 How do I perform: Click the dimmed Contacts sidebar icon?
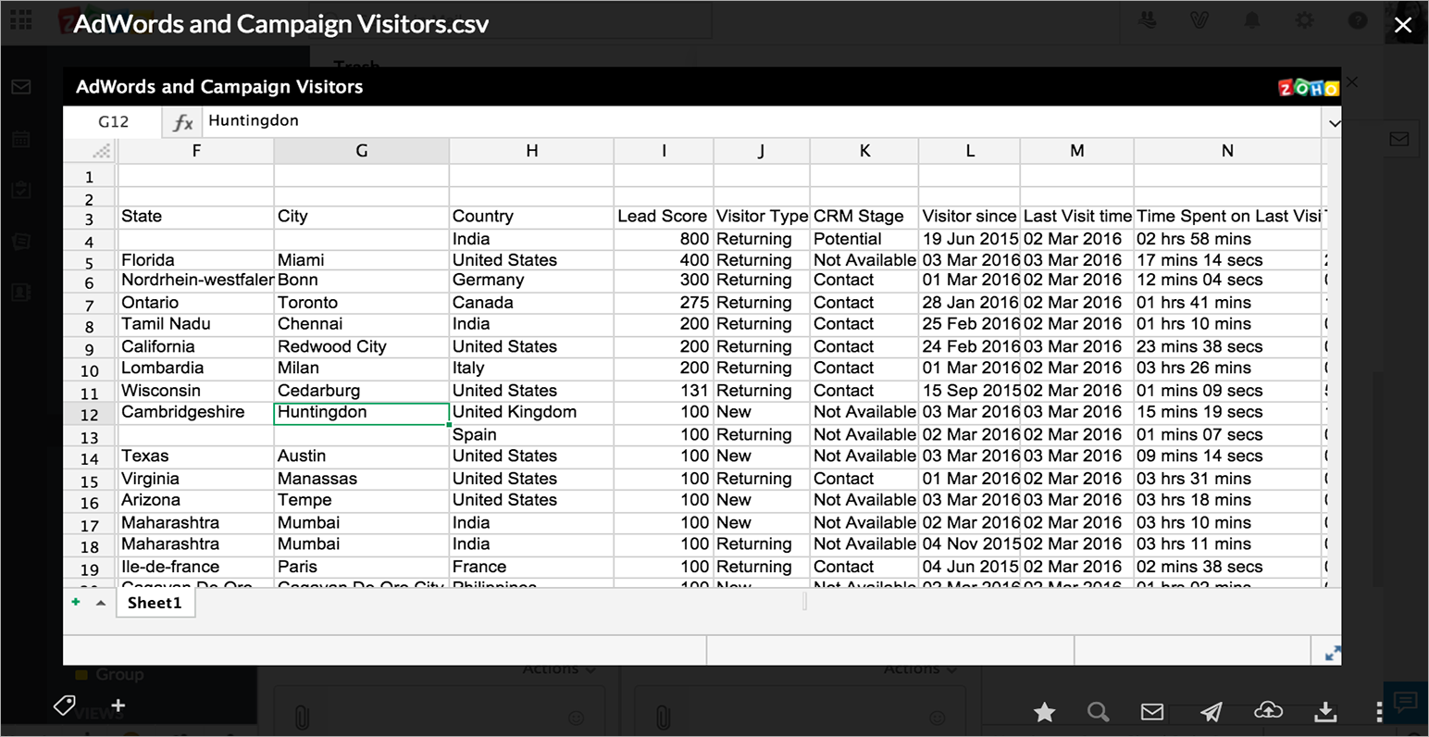[x=21, y=292]
